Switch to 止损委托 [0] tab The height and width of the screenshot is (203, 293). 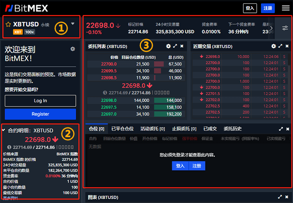[x=184, y=129]
